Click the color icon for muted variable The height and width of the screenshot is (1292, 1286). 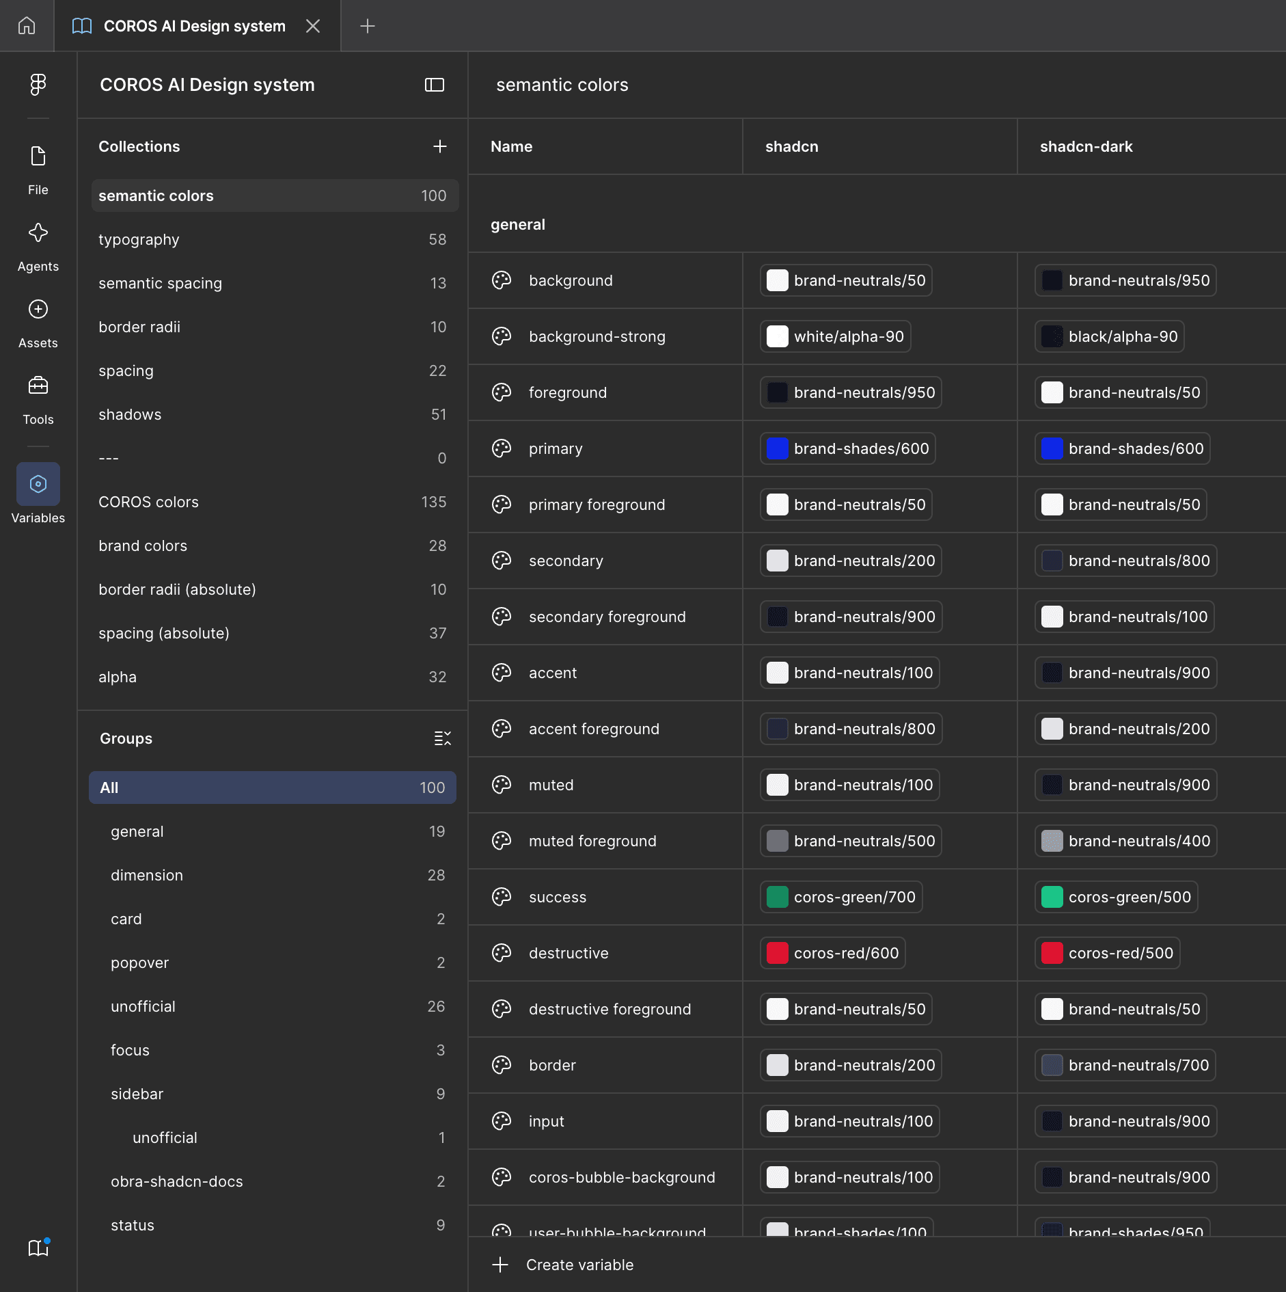pos(502,785)
